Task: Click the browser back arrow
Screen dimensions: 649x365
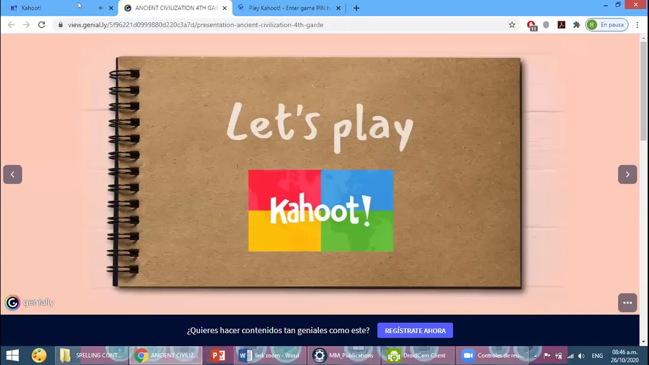Action: coord(11,25)
